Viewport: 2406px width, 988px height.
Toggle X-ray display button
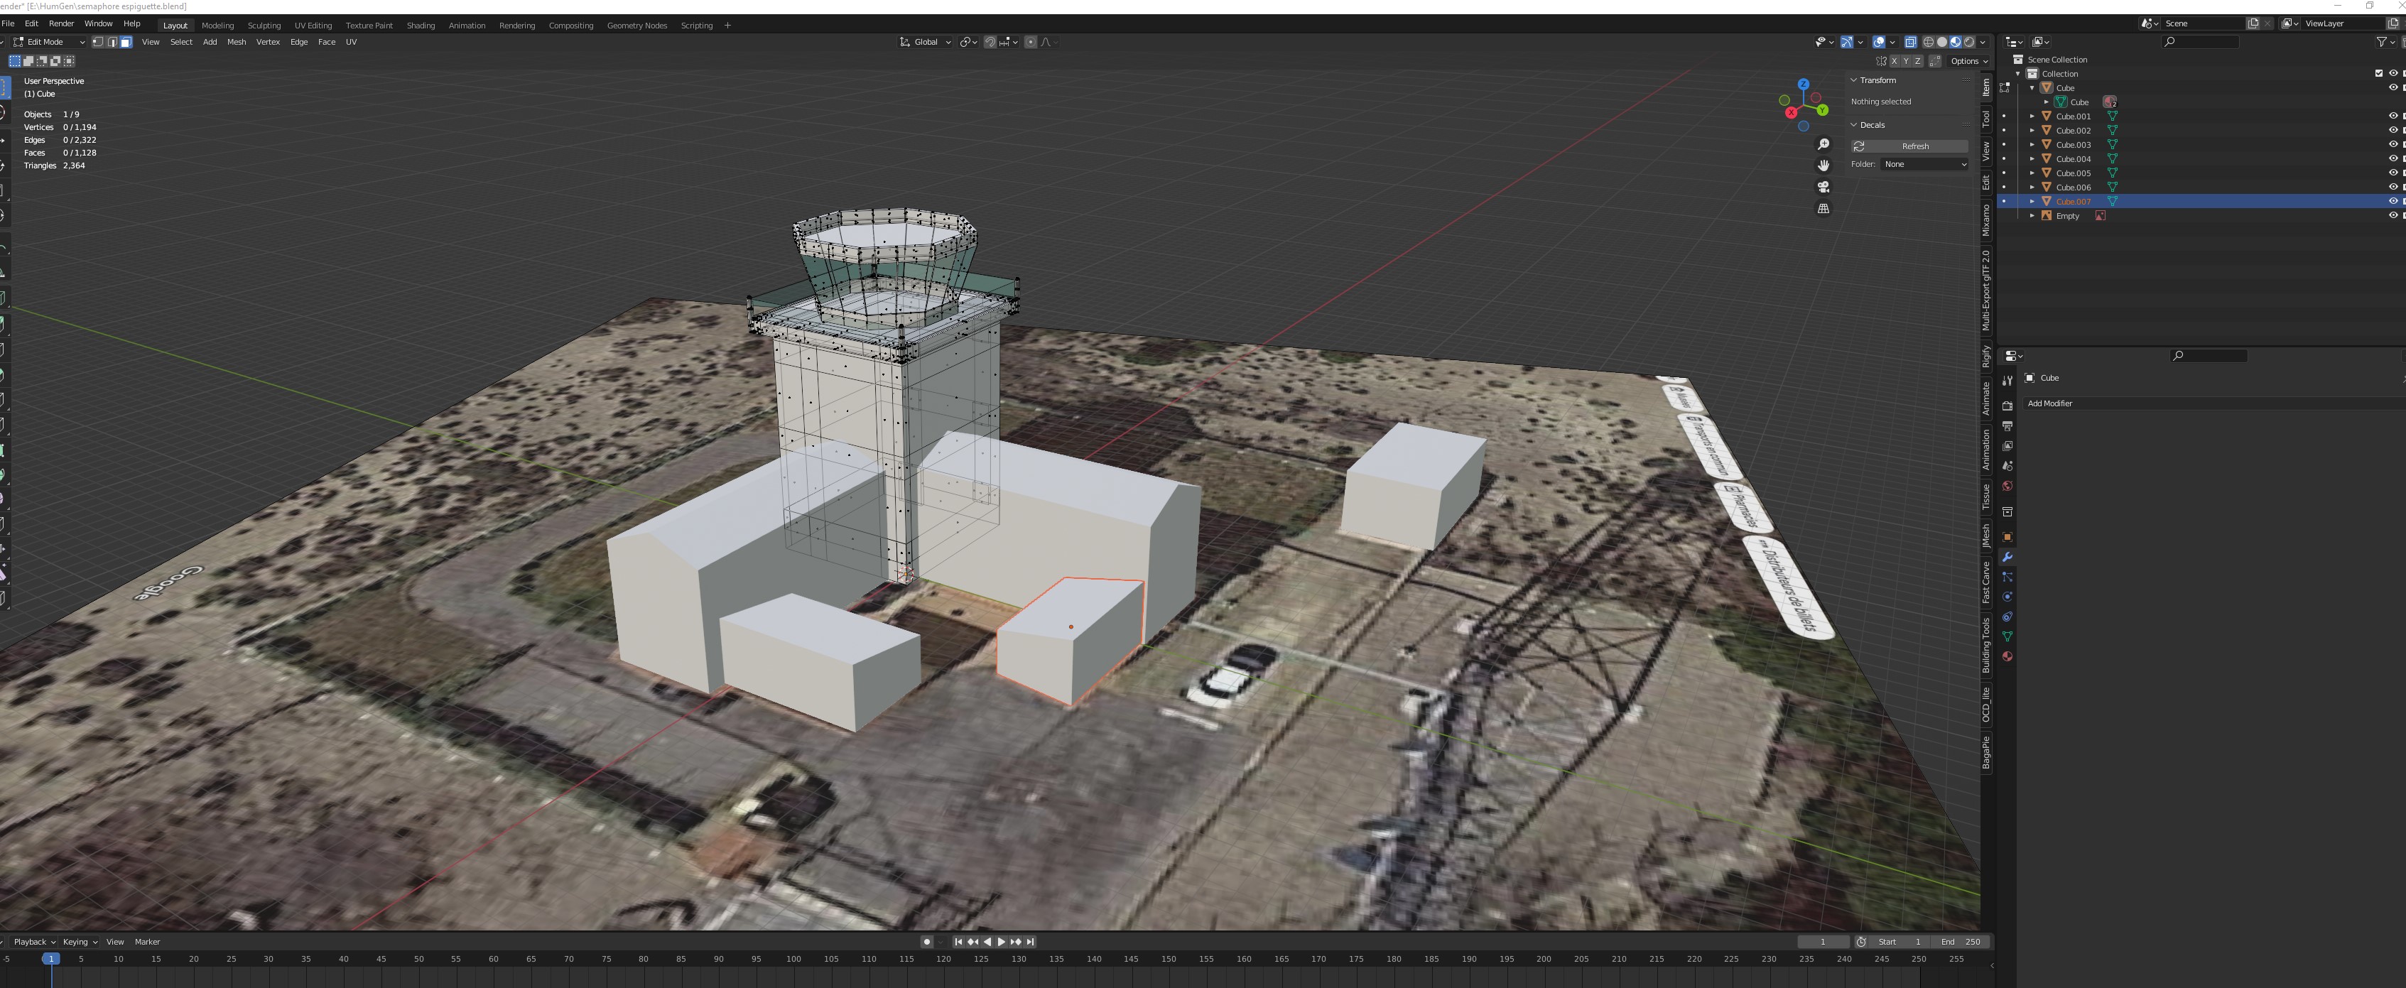tap(1910, 42)
